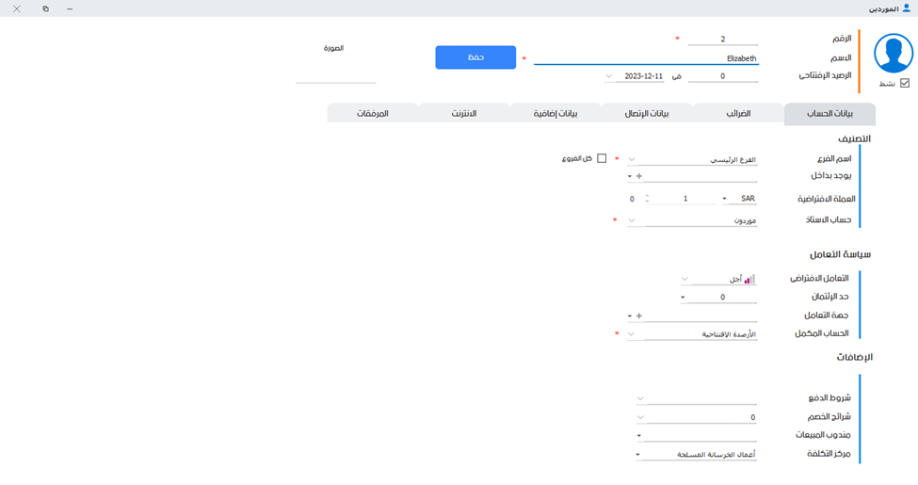Click the الموردين user icon in title bar
The width and height of the screenshot is (918, 485).
907,8
